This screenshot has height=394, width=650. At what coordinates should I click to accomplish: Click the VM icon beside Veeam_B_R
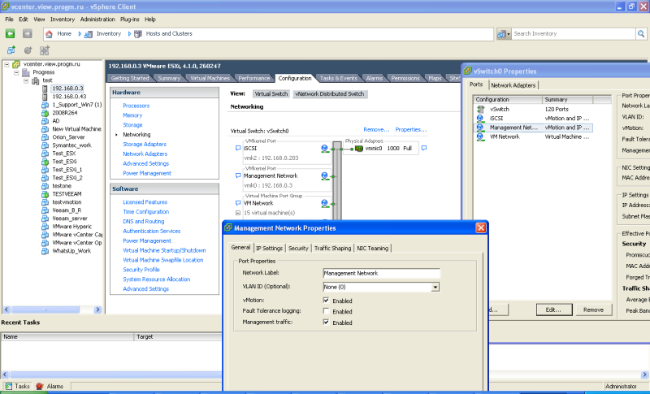click(45, 210)
